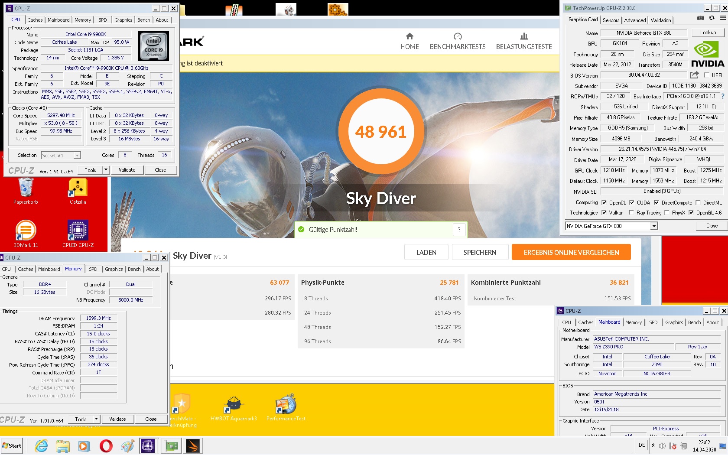The width and height of the screenshot is (728, 455).
Task: Open the CPUID CPU-Z desktop icon
Action: point(78,234)
